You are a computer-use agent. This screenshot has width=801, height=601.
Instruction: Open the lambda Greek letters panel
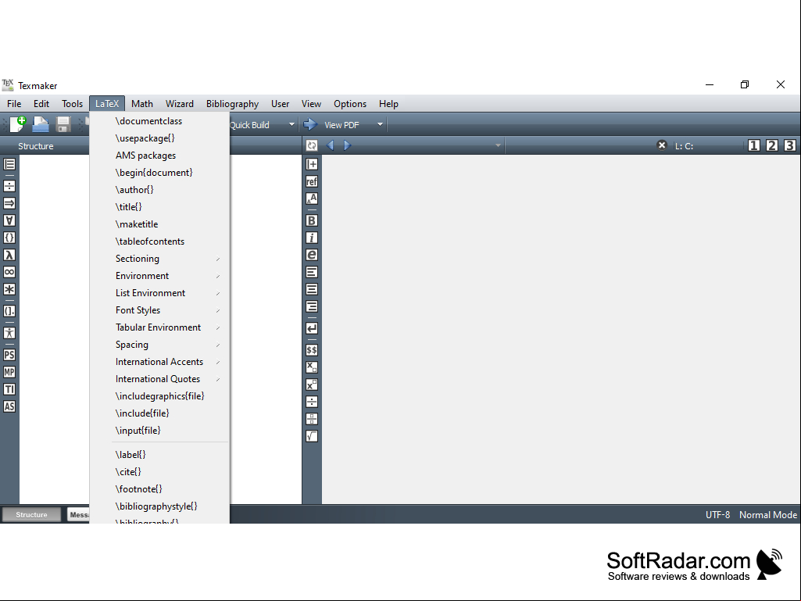[x=9, y=255]
